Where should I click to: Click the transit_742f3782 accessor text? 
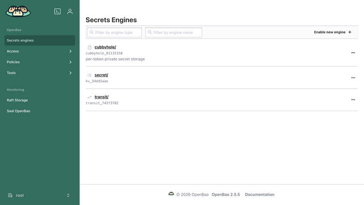click(102, 103)
